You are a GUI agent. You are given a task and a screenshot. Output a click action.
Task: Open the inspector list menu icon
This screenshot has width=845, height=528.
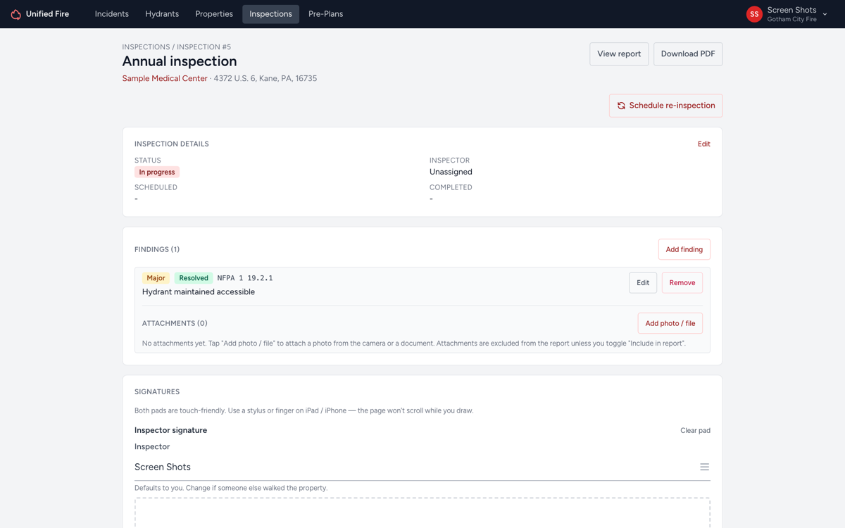coord(704,467)
